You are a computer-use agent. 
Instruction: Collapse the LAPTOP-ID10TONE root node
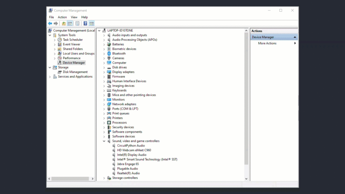(99, 31)
